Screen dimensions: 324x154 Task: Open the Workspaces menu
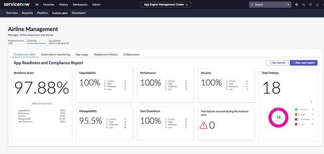80,4
